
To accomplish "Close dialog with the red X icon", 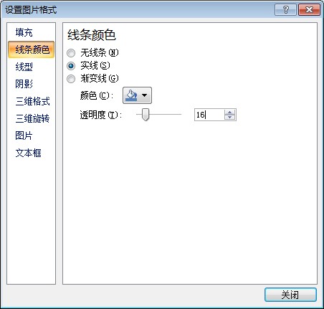I will click(x=309, y=10).
